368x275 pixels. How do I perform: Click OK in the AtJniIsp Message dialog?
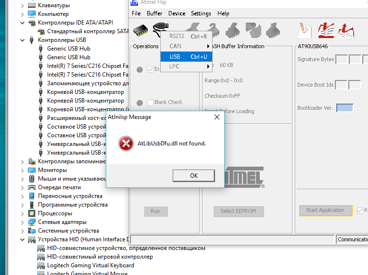click(x=194, y=176)
